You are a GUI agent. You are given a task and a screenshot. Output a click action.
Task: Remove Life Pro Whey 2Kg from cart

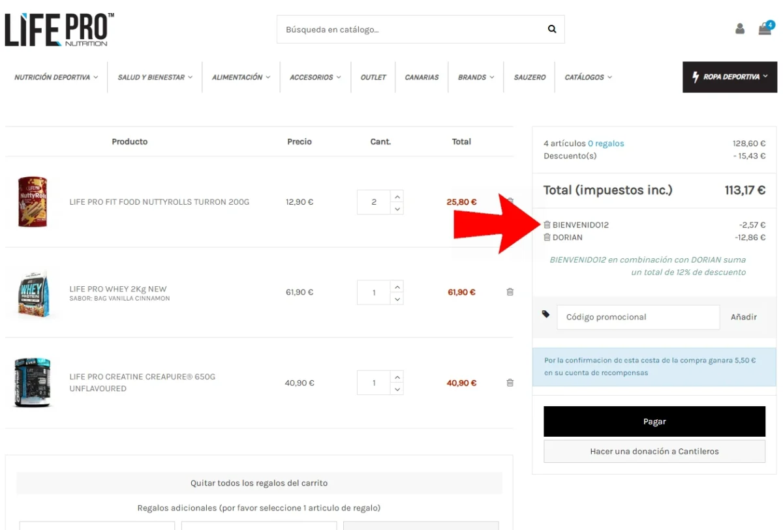(510, 292)
